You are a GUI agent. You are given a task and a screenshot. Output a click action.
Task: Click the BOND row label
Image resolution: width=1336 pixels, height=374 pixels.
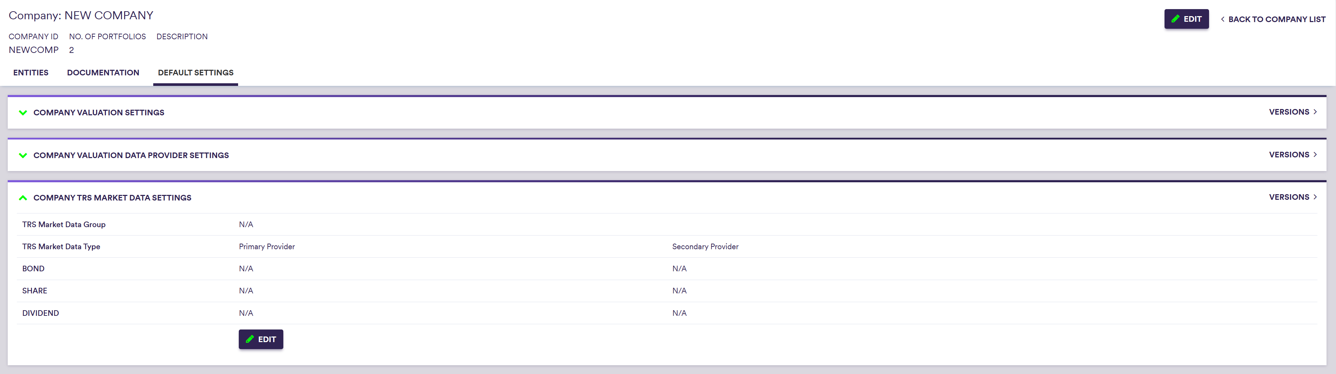pos(33,269)
